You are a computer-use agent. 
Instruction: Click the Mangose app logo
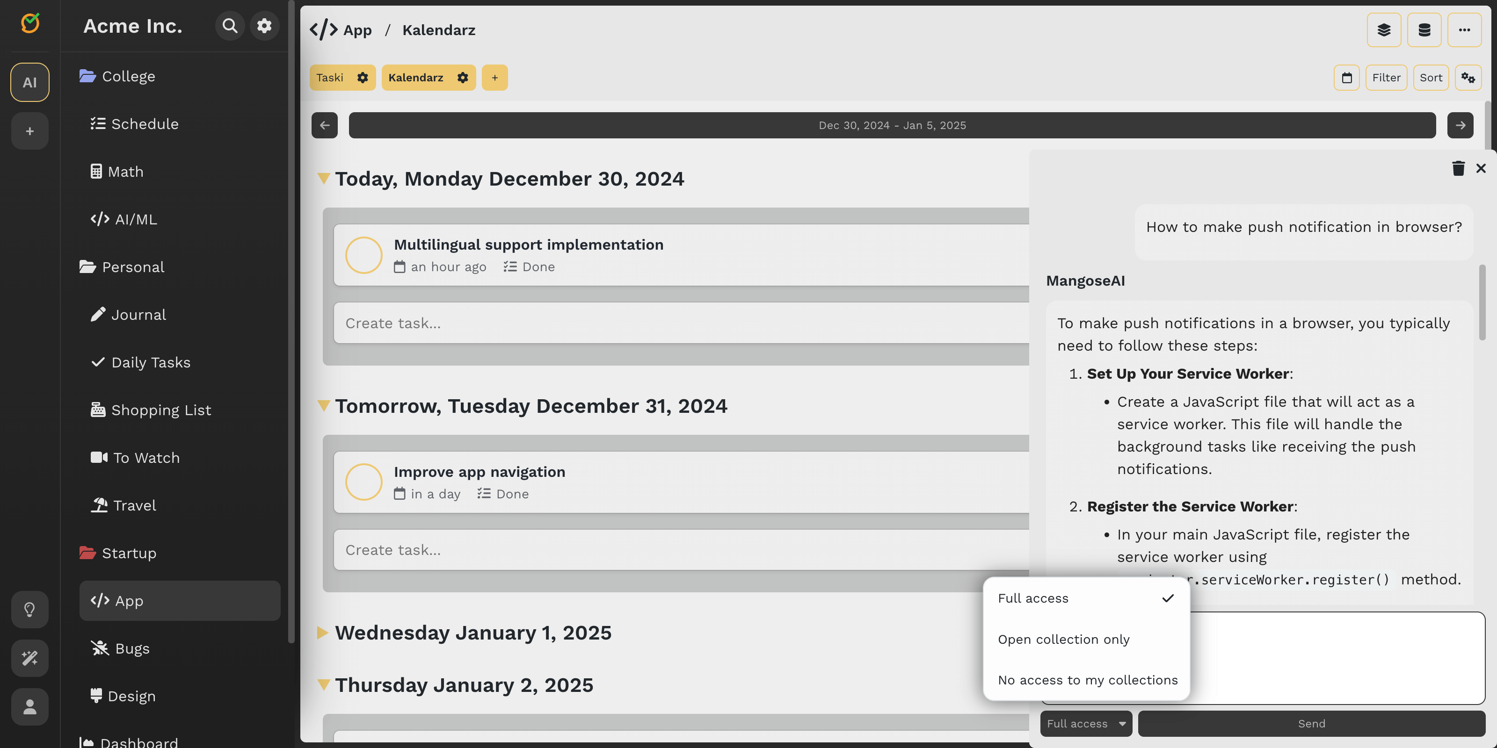29,23
